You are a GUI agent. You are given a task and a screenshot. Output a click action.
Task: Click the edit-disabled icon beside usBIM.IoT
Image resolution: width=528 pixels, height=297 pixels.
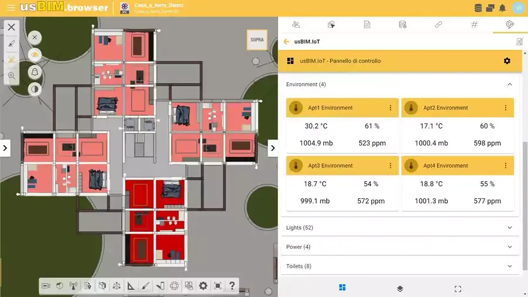[x=519, y=42]
